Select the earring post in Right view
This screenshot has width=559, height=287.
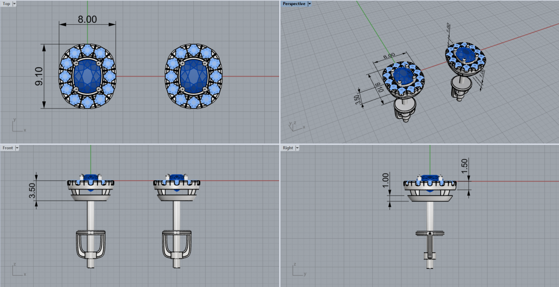coord(430,216)
